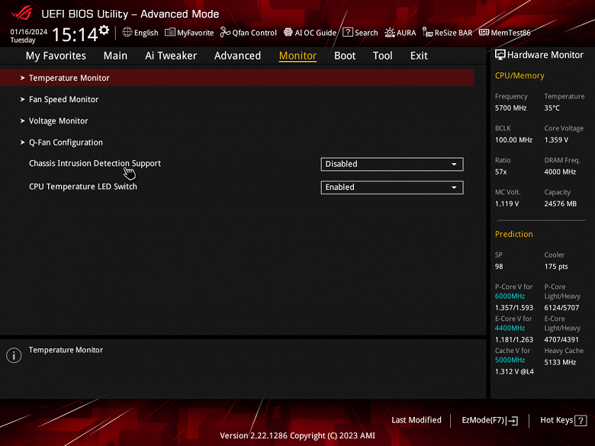
Task: Click the 35°C temperature value
Action: click(552, 108)
